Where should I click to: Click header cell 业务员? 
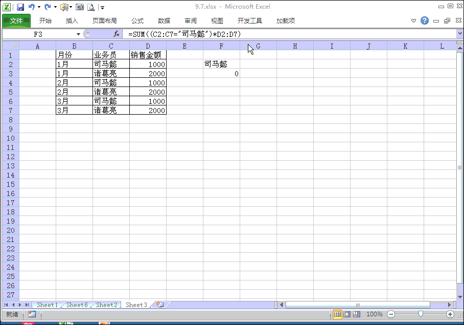(111, 55)
